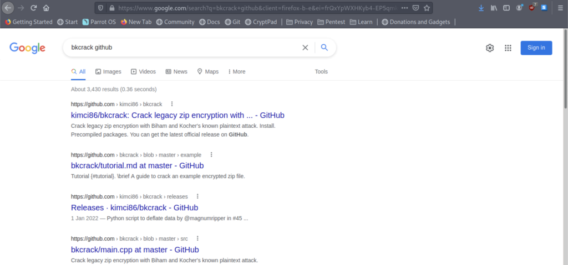Click the 'About 3,430 results' text
This screenshot has height=265, width=568.
[x=114, y=89]
